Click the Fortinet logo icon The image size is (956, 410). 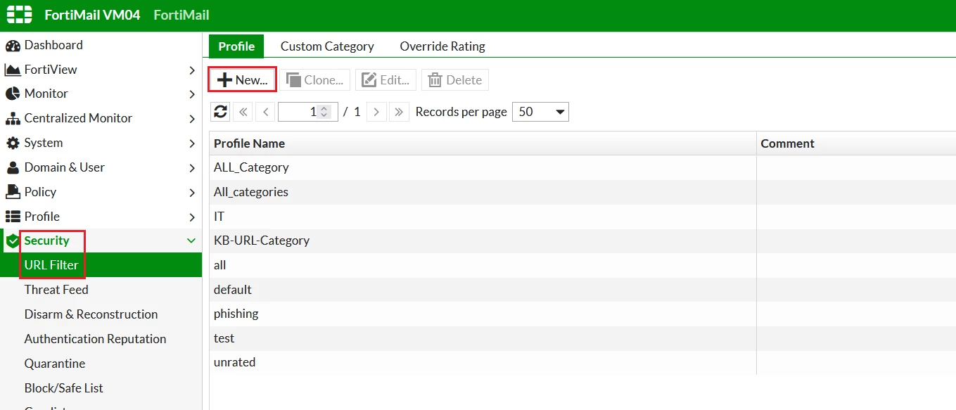pyautogui.click(x=20, y=15)
